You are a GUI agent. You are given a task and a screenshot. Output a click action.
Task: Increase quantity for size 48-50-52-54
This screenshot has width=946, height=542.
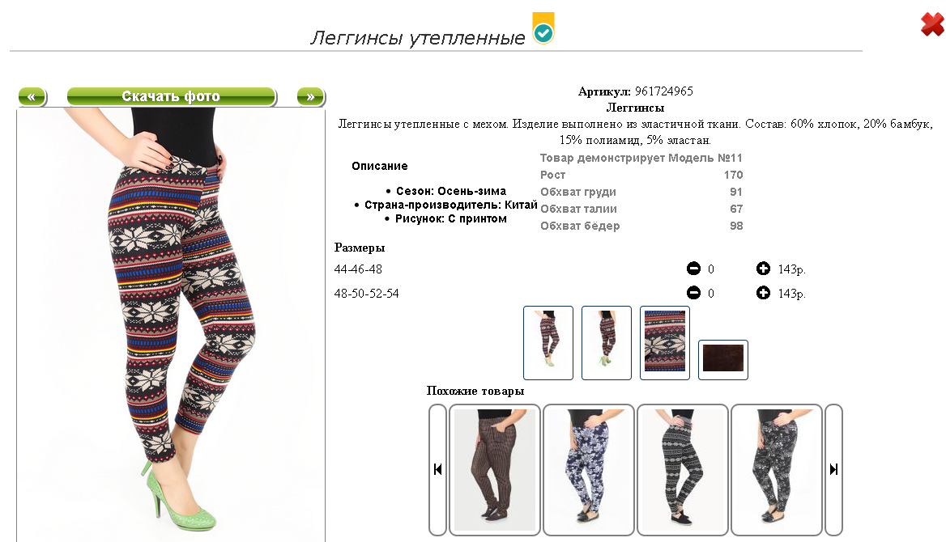[763, 293]
